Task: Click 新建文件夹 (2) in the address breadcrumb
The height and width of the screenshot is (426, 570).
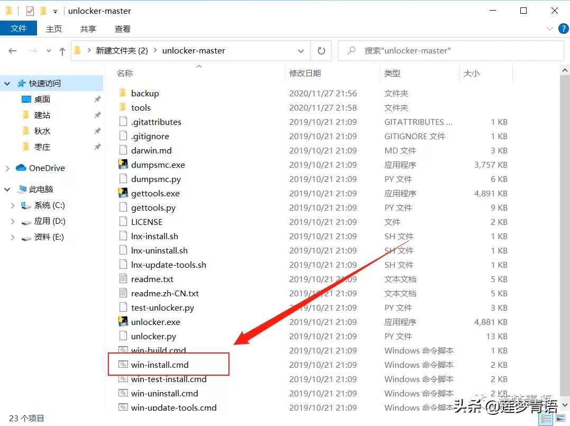Action: 122,51
